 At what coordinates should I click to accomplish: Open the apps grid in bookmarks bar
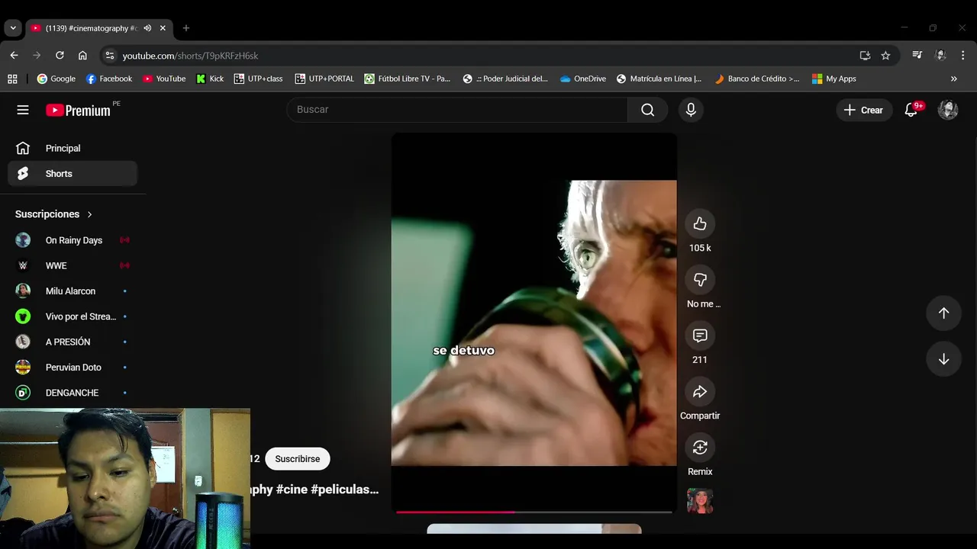[x=12, y=79]
